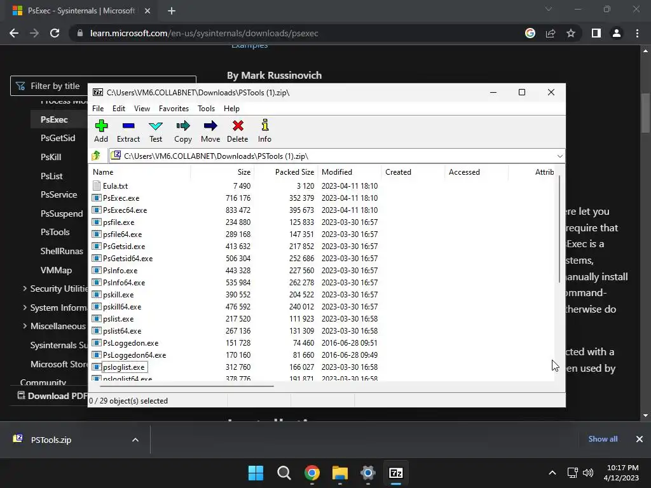The image size is (651, 488).
Task: Expand the System Information tree item
Action: click(x=25, y=308)
